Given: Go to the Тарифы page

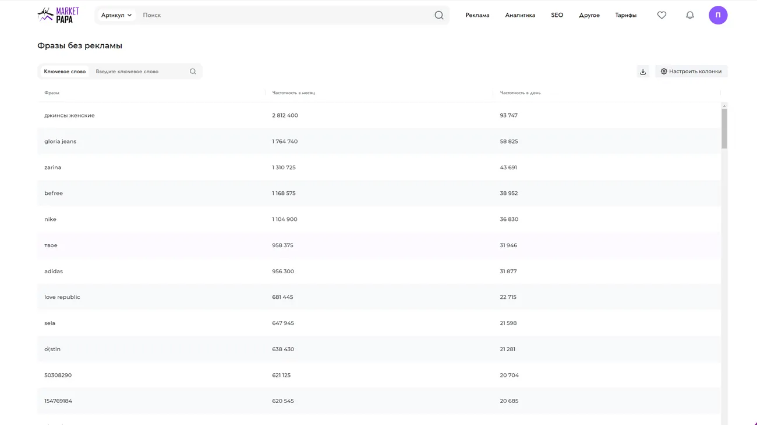Looking at the screenshot, I should [625, 15].
